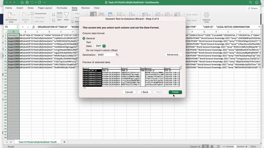Click the Sort descending Z-A icon
264x148 pixels.
(54, 20)
